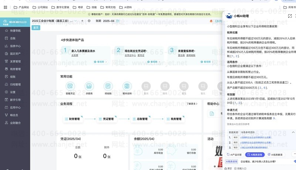Screen dimensions: 296x170
Task: Click 总账管理 in business flow
Action: (141, 119)
